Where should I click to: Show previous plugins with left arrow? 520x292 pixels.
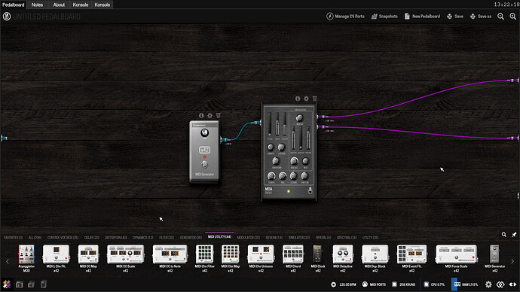(8, 261)
